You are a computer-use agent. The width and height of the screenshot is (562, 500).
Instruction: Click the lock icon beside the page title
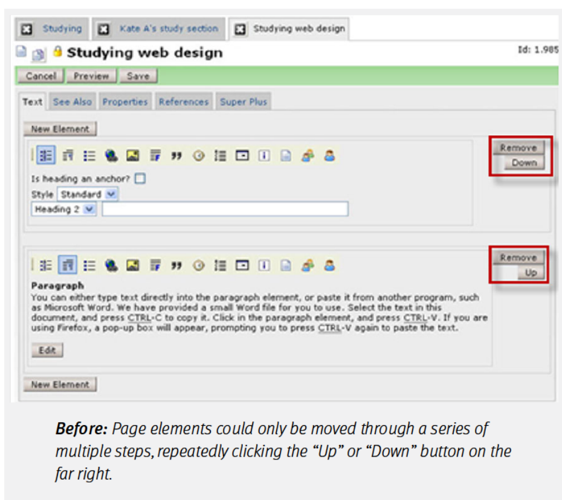pos(58,53)
